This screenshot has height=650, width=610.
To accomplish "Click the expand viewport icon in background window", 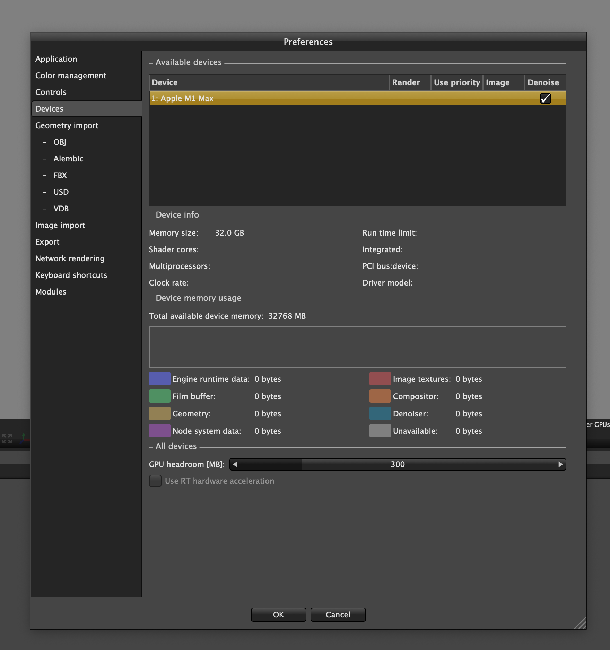I will pos(7,439).
